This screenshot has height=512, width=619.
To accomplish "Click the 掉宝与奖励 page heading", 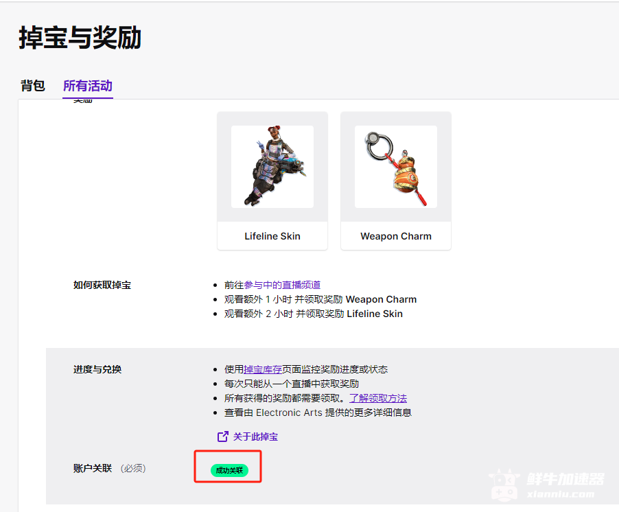I will click(x=80, y=38).
